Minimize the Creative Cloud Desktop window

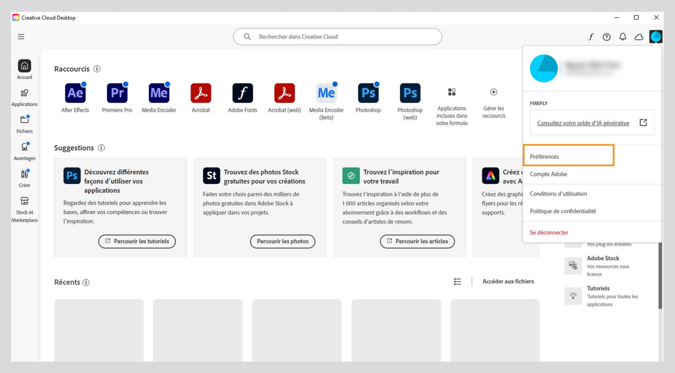617,18
